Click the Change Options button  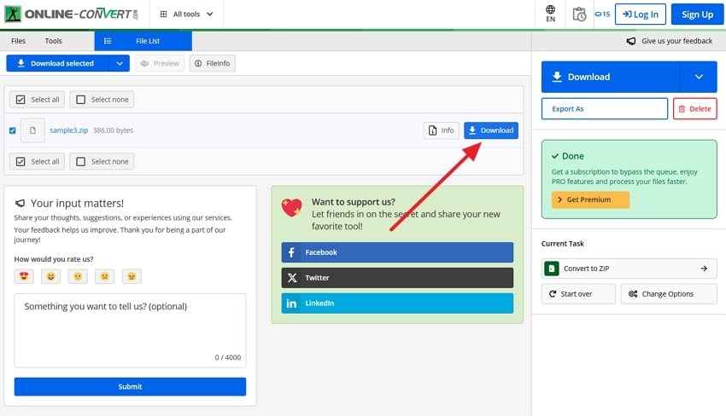pyautogui.click(x=669, y=294)
